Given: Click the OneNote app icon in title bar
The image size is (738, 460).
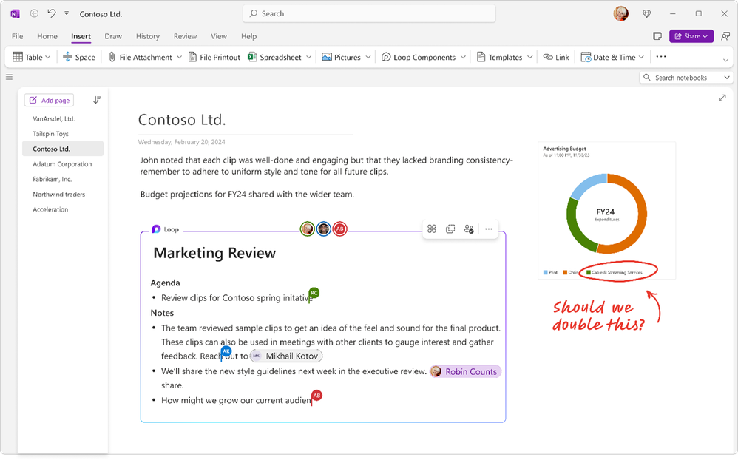Looking at the screenshot, I should pyautogui.click(x=15, y=13).
